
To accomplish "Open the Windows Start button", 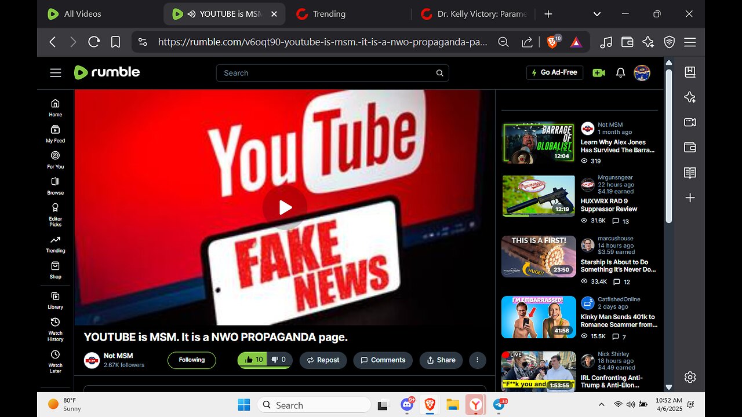I will (x=244, y=405).
